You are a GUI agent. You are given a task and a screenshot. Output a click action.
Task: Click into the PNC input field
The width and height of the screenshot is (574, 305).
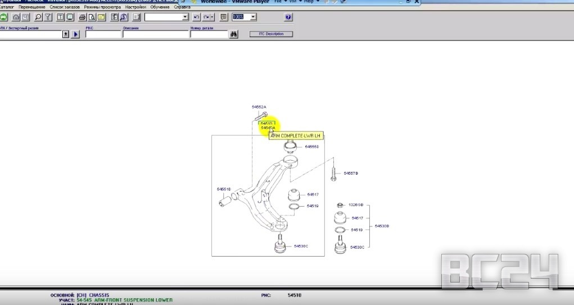(x=103, y=34)
